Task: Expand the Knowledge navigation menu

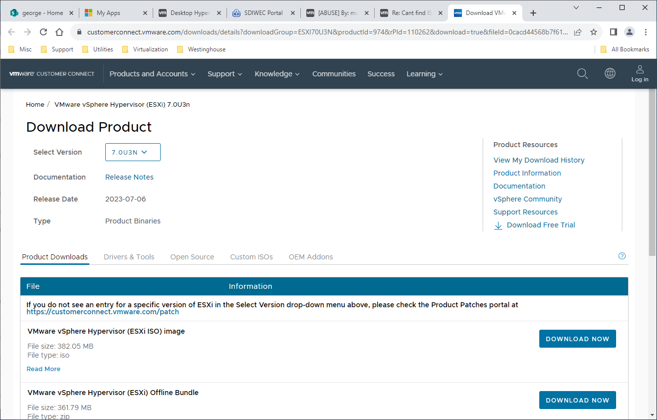Action: coord(277,74)
